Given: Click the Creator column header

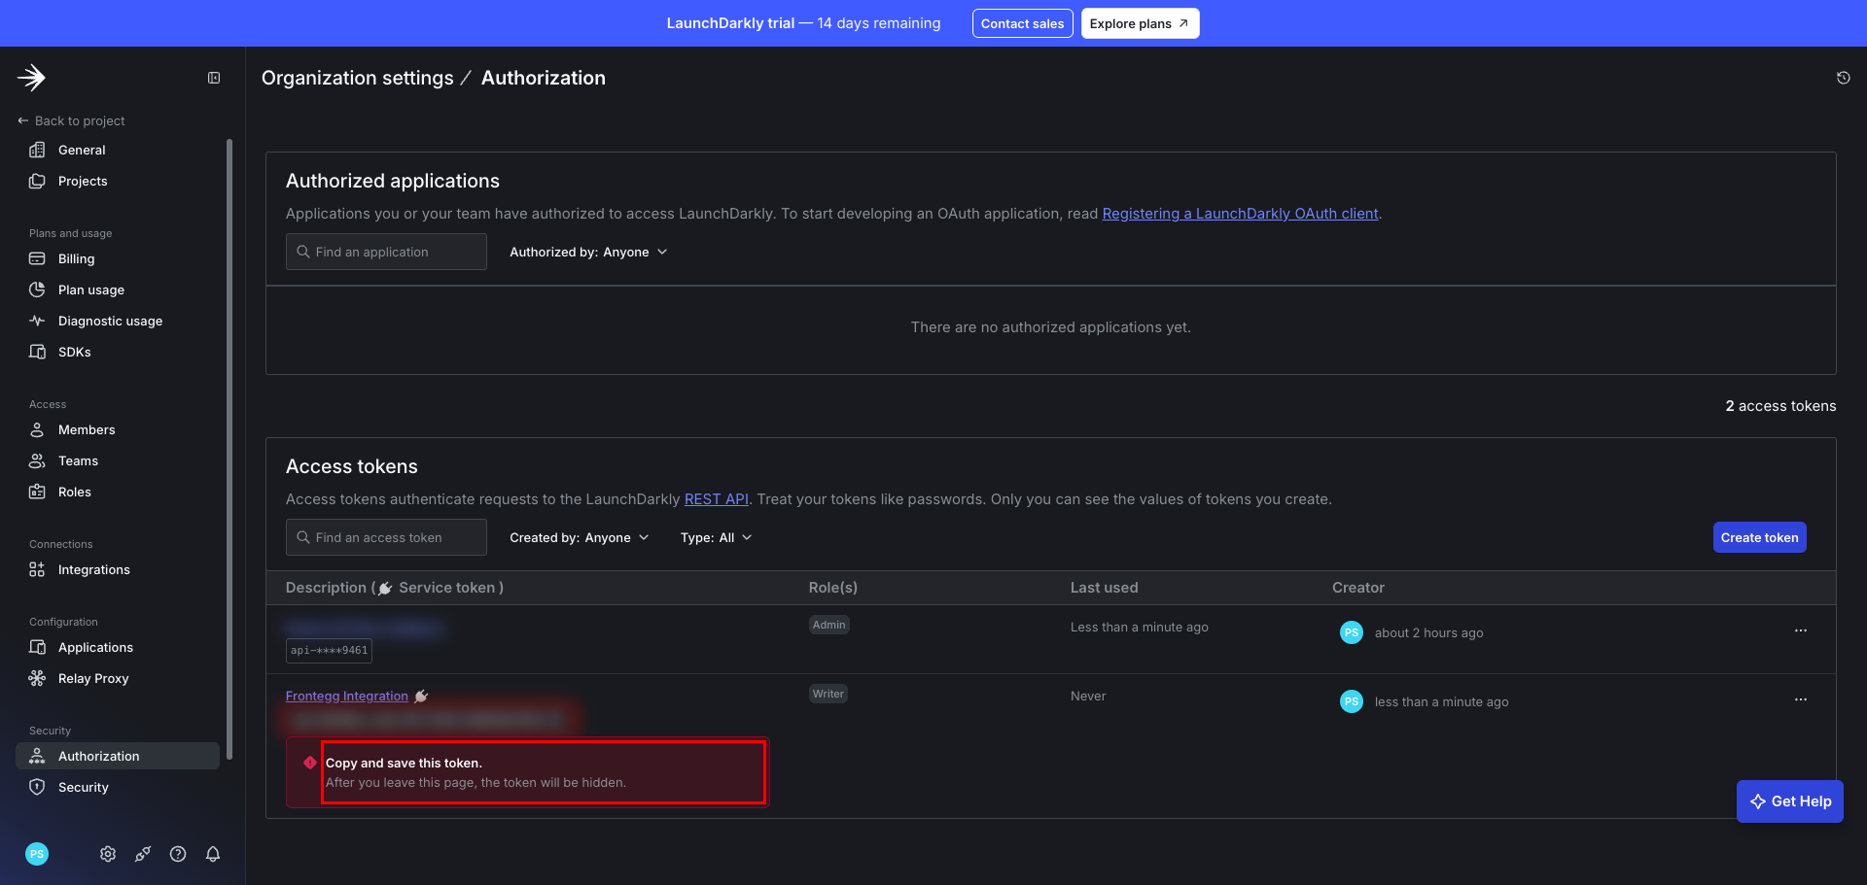Looking at the screenshot, I should [1358, 588].
